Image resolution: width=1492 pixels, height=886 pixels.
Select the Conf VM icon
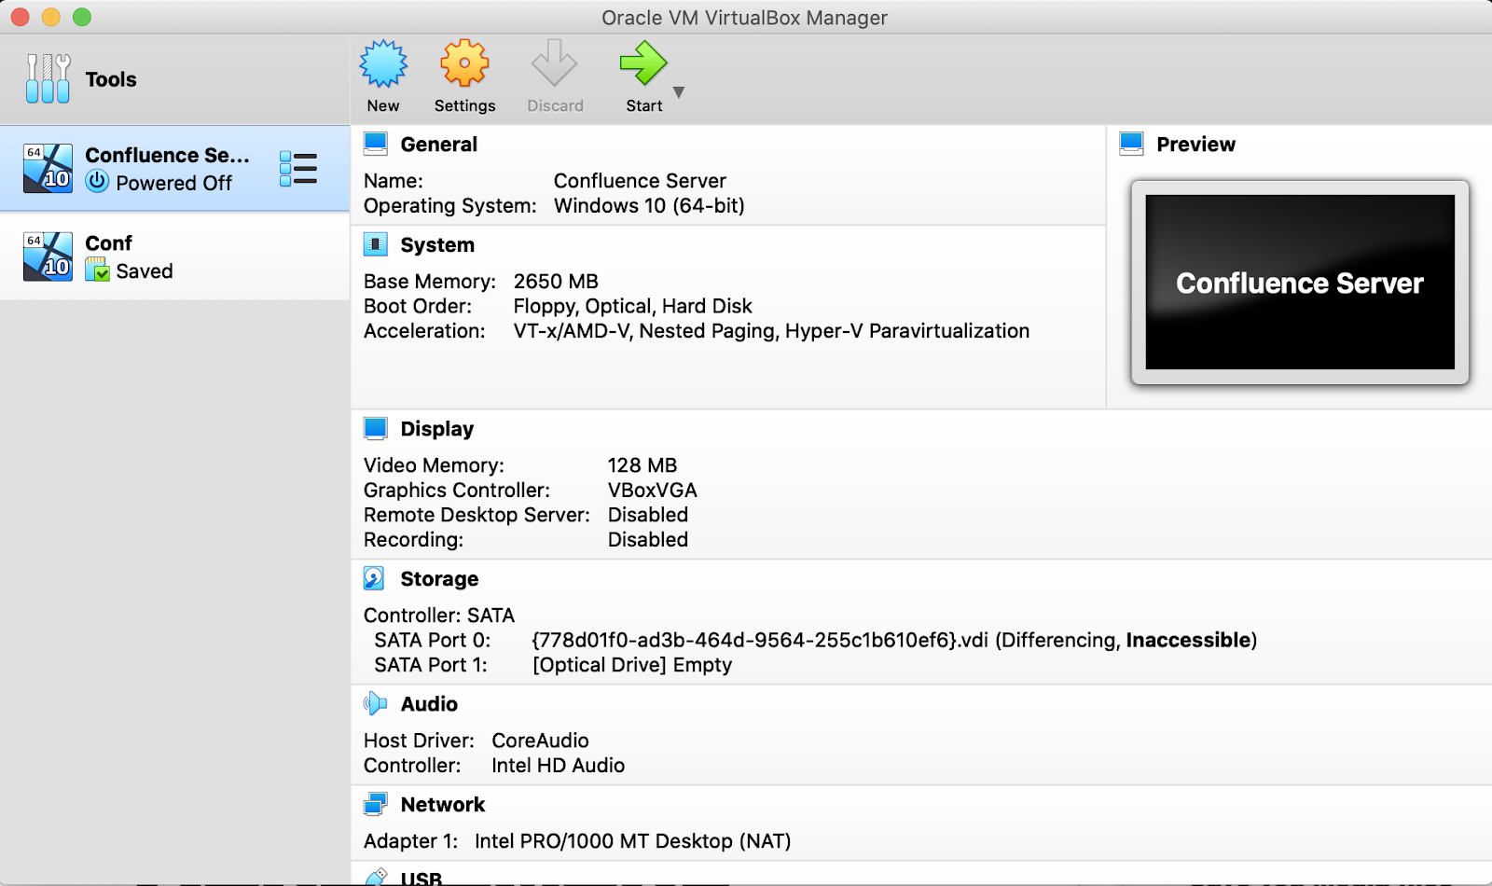pyautogui.click(x=48, y=256)
